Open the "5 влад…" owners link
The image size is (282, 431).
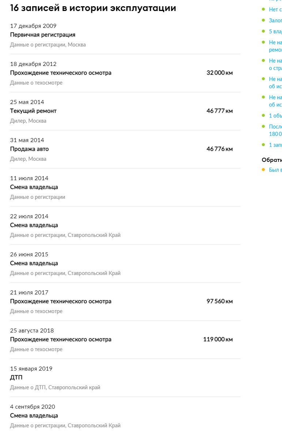coord(275,31)
